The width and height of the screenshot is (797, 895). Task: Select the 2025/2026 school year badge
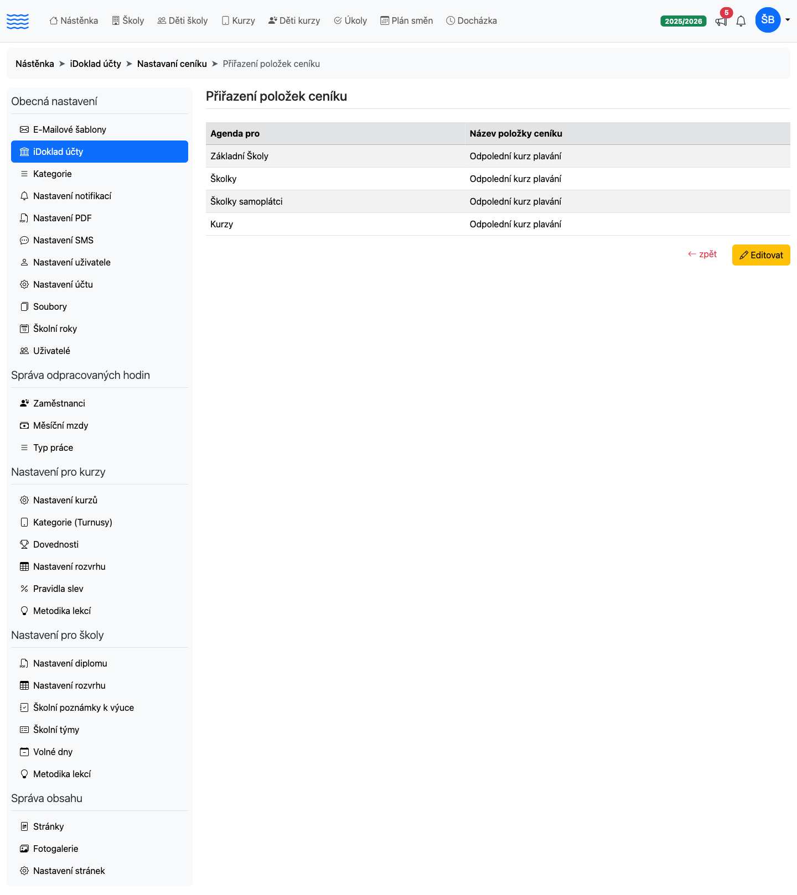[x=684, y=21]
